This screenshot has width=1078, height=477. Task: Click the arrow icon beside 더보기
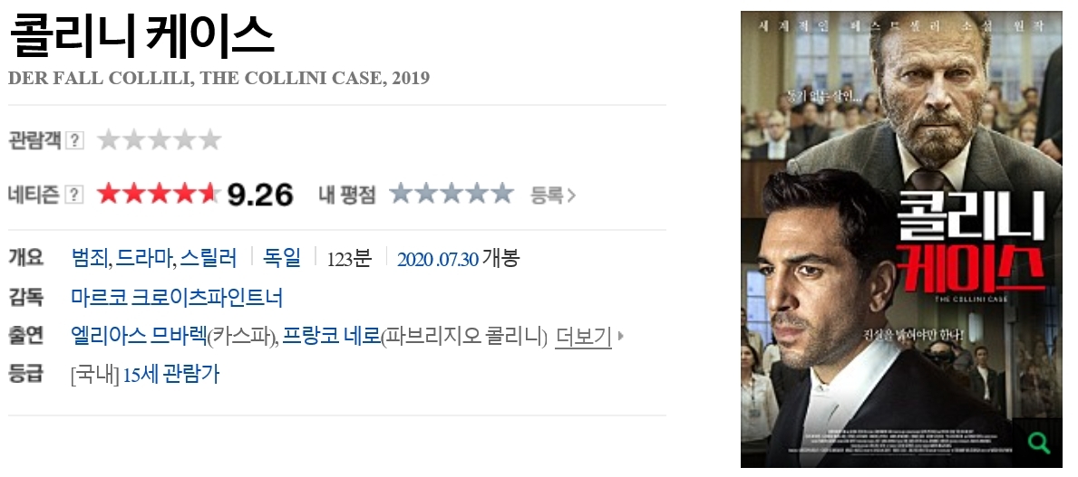(621, 337)
